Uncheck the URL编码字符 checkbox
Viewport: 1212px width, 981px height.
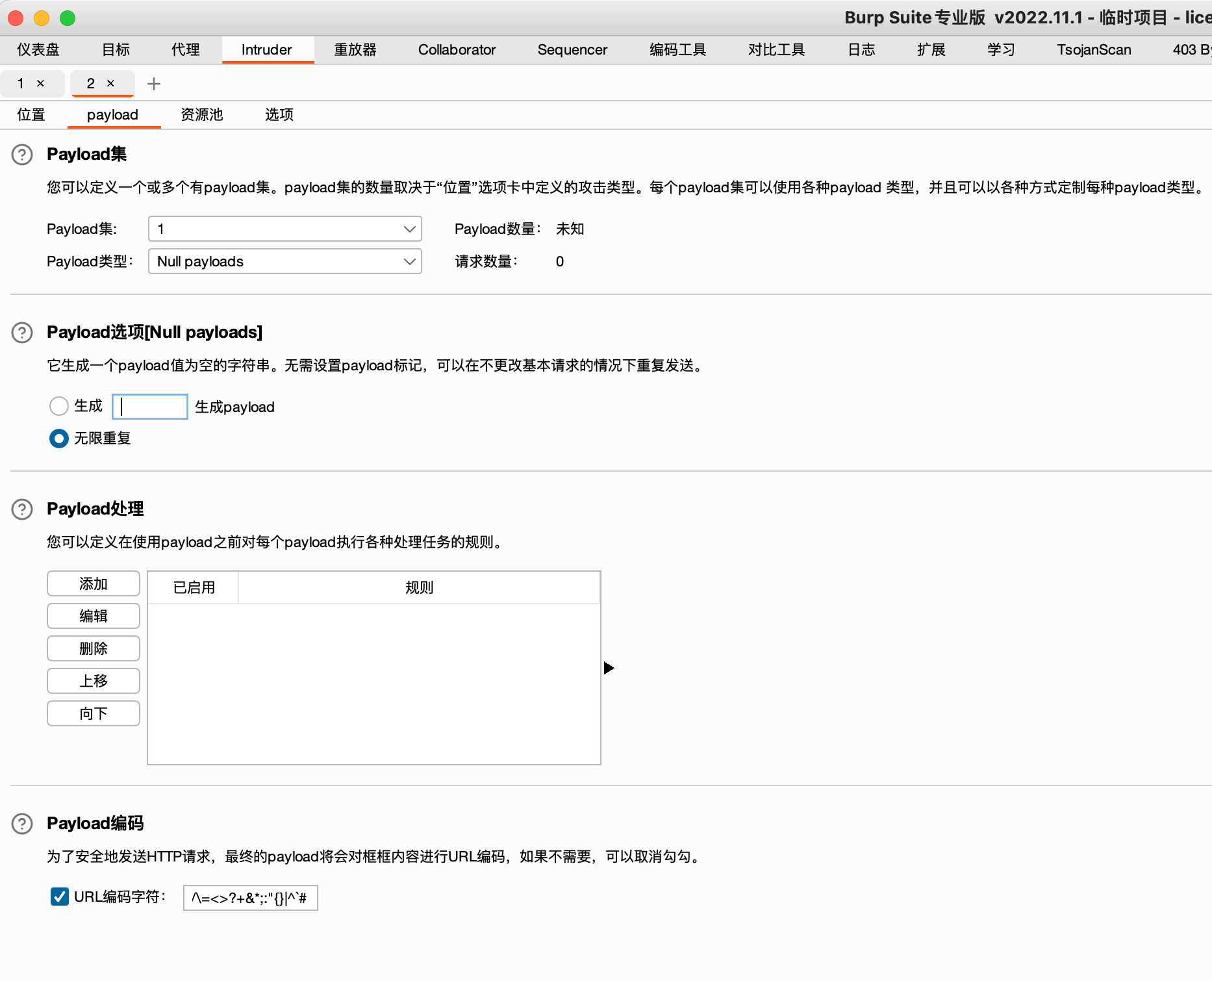(x=60, y=897)
